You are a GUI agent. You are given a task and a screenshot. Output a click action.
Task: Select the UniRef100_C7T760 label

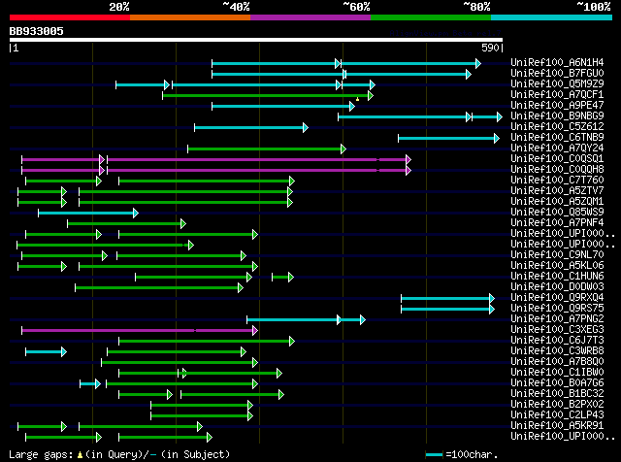click(x=557, y=181)
